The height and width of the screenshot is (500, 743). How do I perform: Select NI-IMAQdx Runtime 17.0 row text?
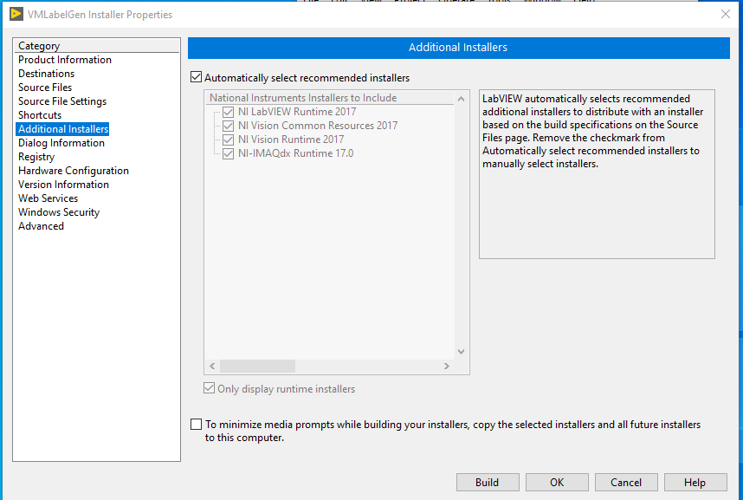click(295, 153)
